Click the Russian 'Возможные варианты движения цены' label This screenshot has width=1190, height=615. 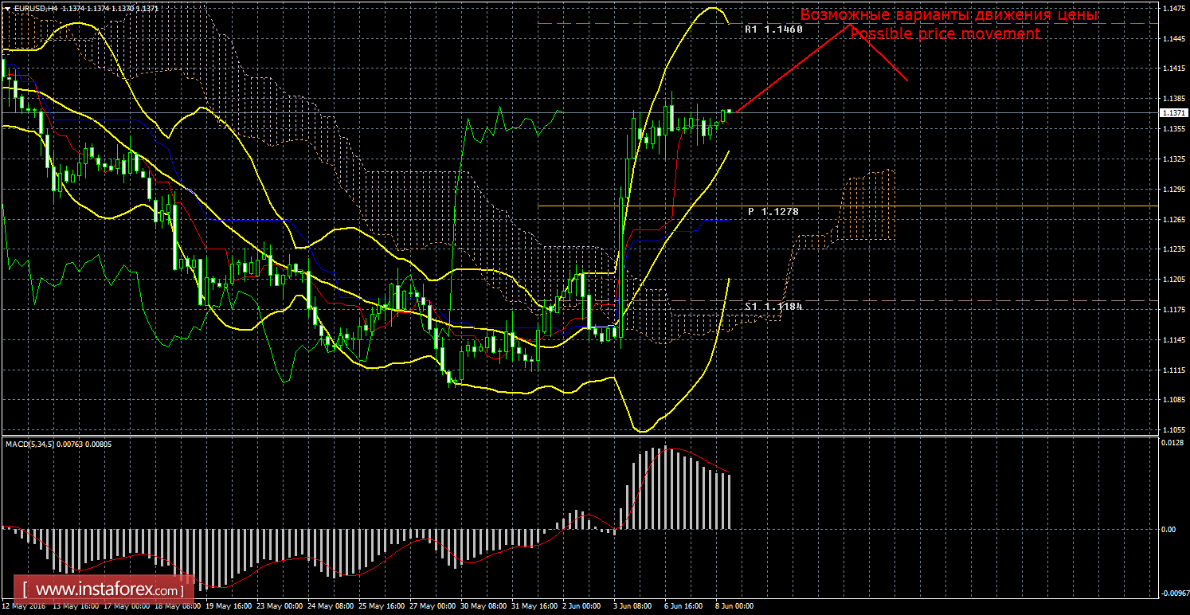949,14
